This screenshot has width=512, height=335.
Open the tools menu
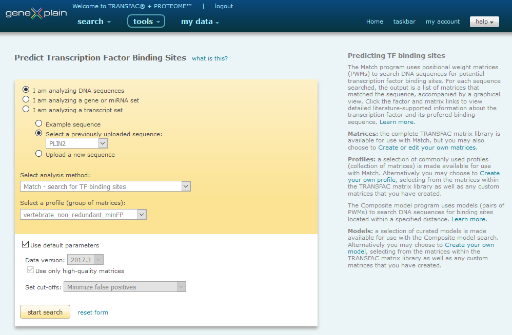coord(146,22)
